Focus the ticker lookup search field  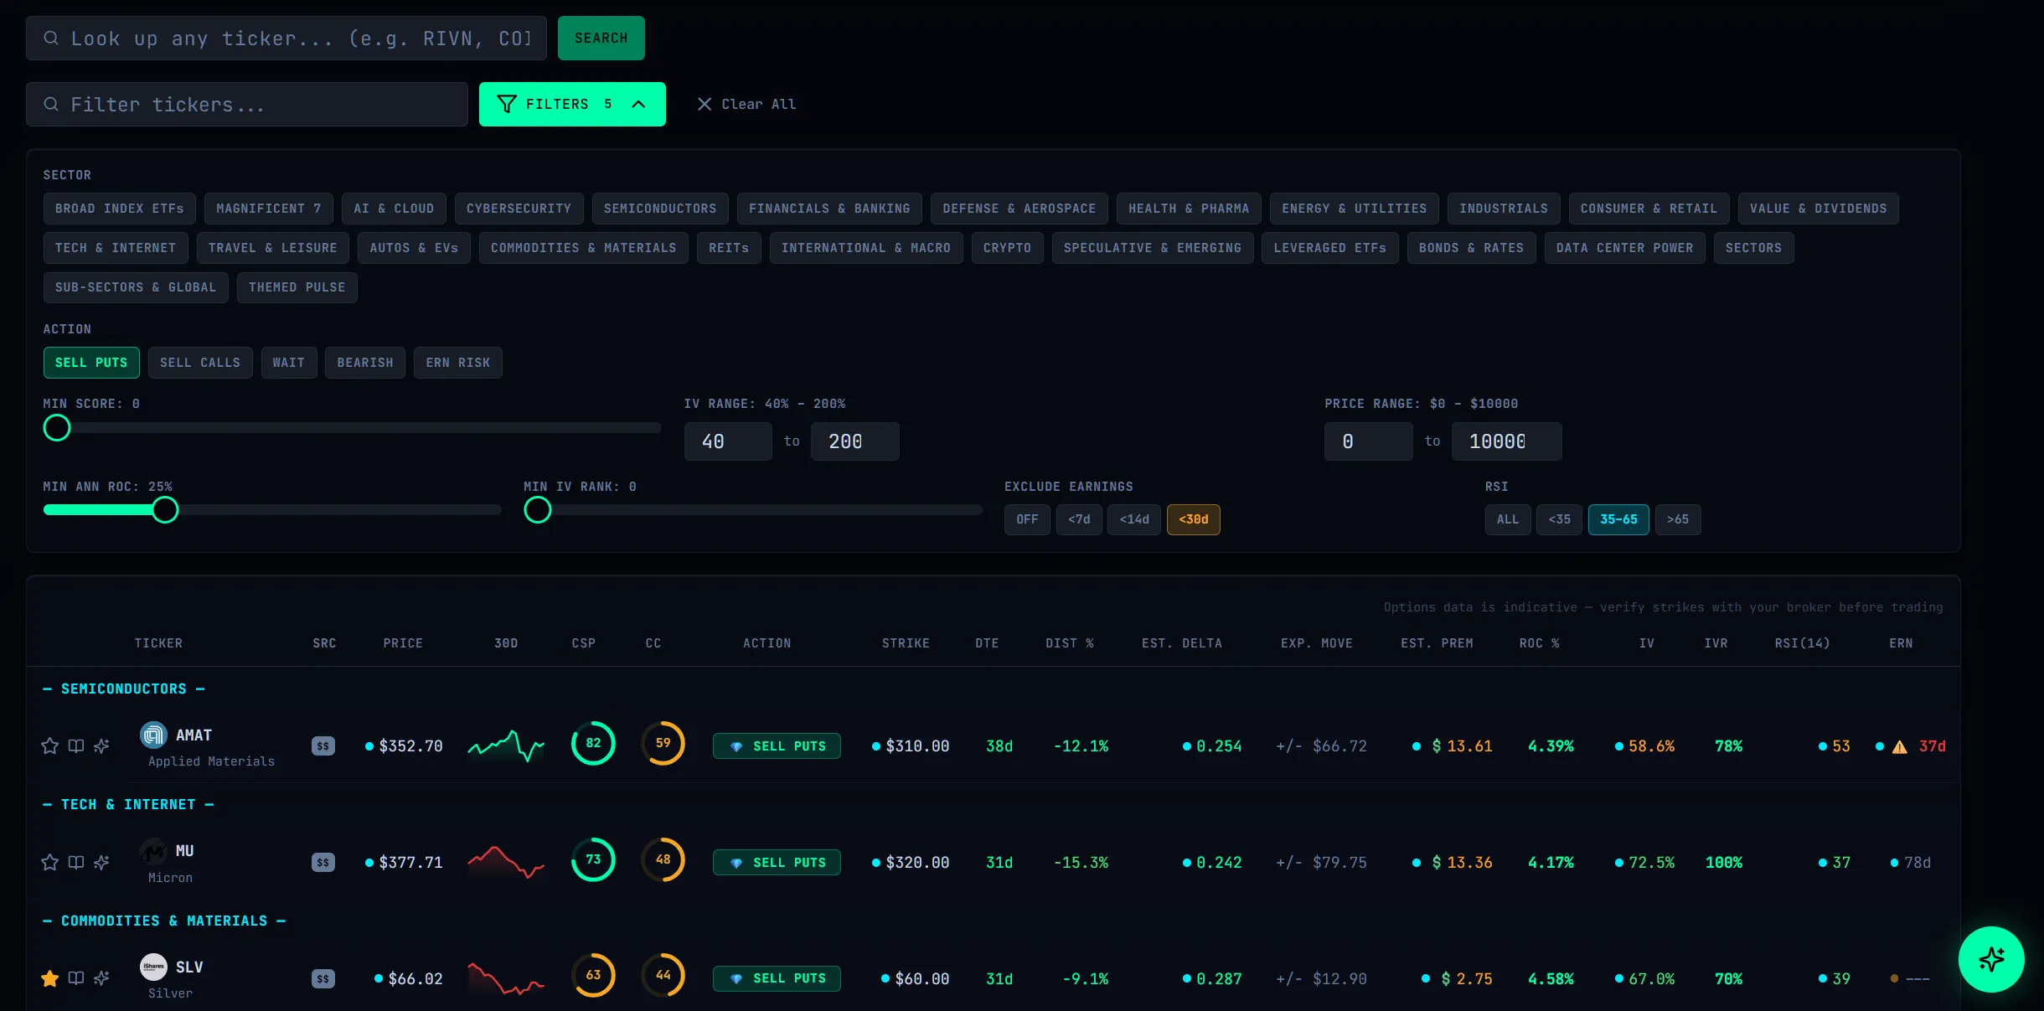pos(286,38)
